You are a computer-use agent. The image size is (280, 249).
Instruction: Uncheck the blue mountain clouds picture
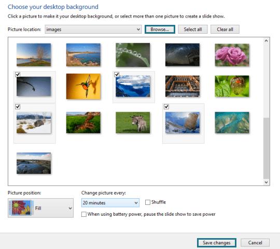click(117, 74)
